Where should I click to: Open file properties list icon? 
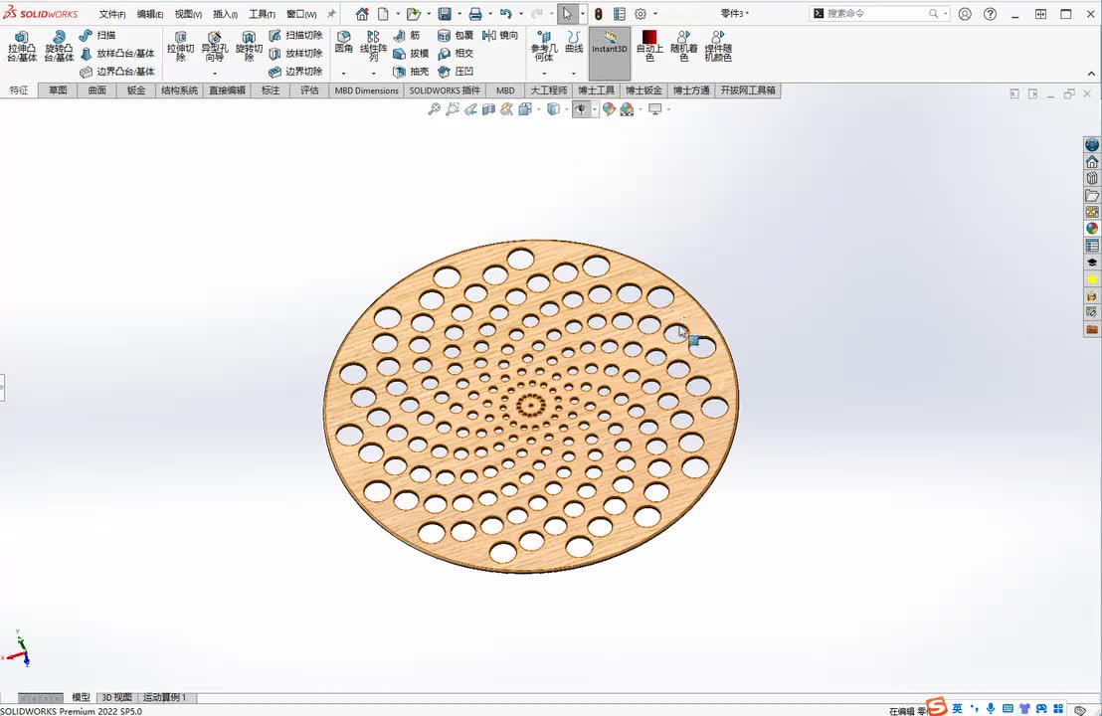click(x=620, y=14)
